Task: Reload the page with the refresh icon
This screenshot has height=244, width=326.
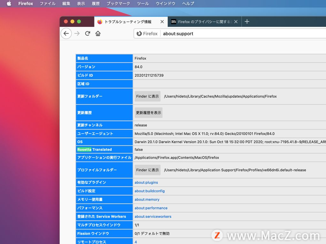Action: click(88, 34)
